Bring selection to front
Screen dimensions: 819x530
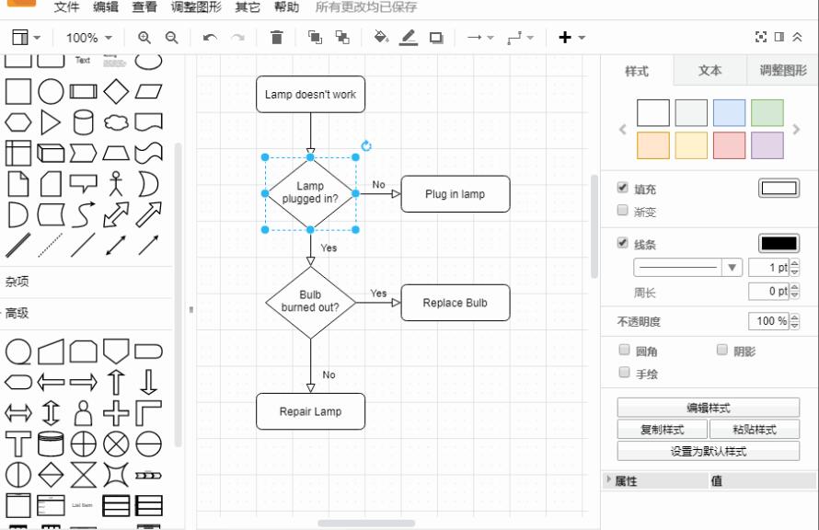[315, 37]
